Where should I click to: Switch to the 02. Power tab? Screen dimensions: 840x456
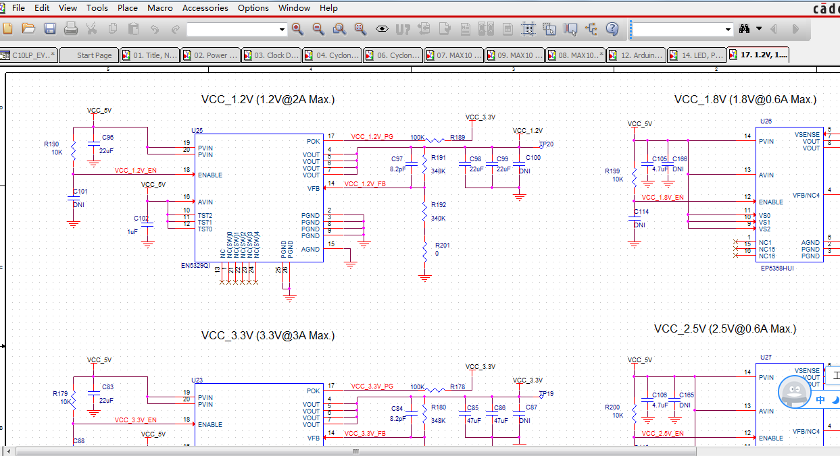click(x=211, y=55)
